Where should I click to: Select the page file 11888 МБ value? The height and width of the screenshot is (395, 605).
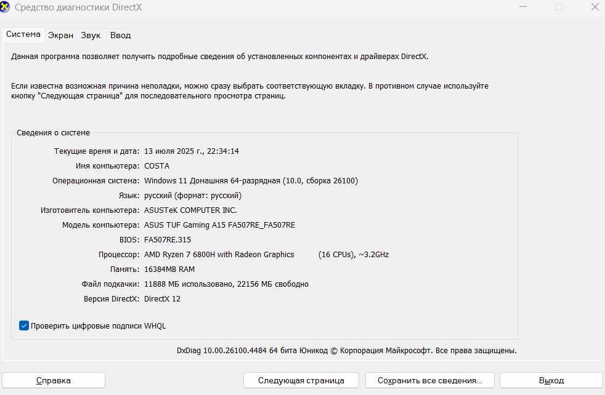226,284
